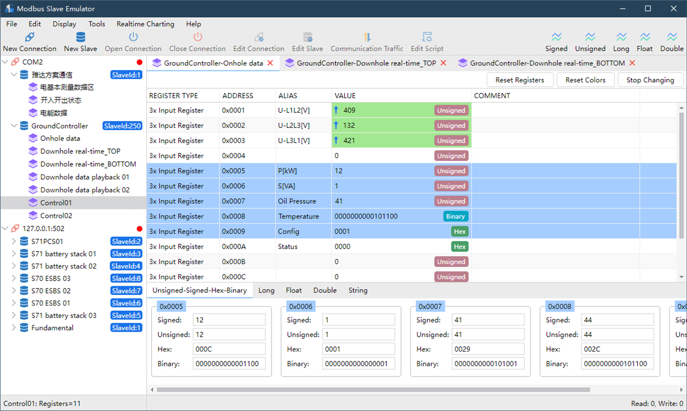Switch to the Float conversion tab
687x411 pixels.
[x=293, y=290]
